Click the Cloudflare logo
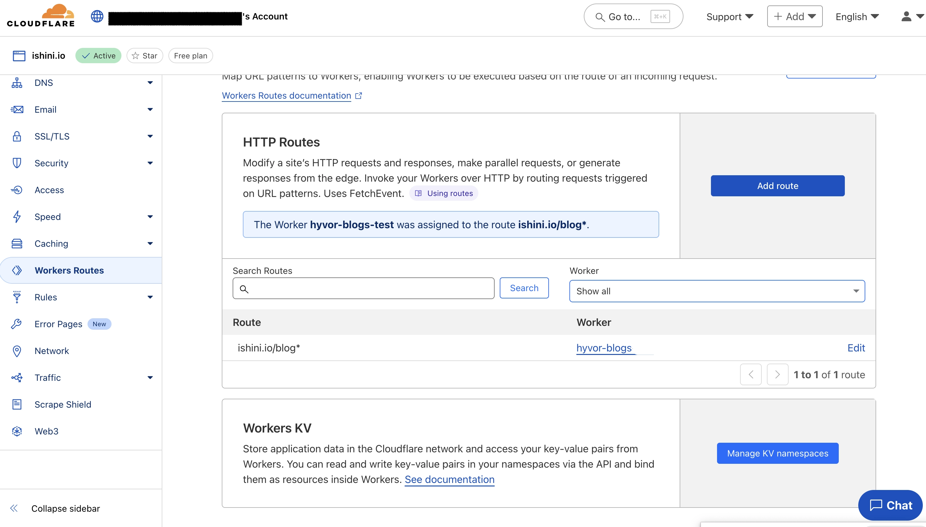Viewport: 926px width, 527px height. 41,16
